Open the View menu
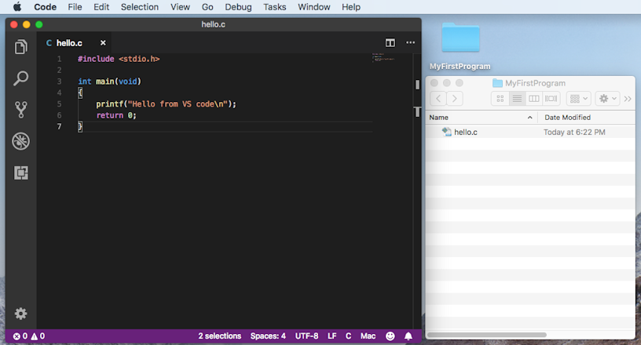 coord(180,7)
